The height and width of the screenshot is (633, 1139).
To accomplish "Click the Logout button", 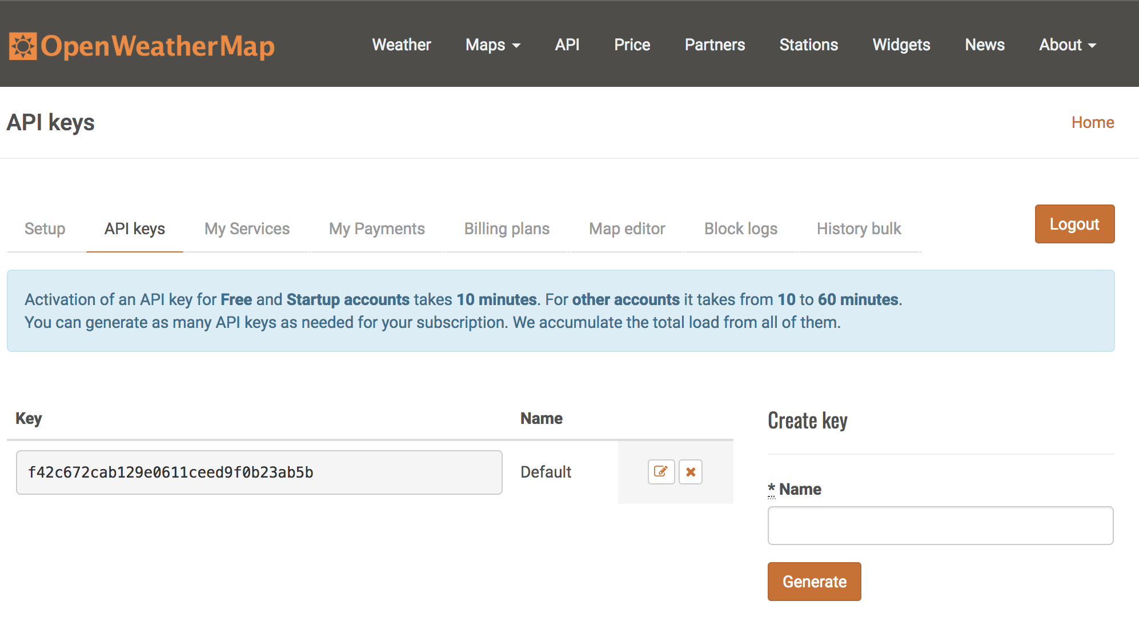I will pos(1074,224).
